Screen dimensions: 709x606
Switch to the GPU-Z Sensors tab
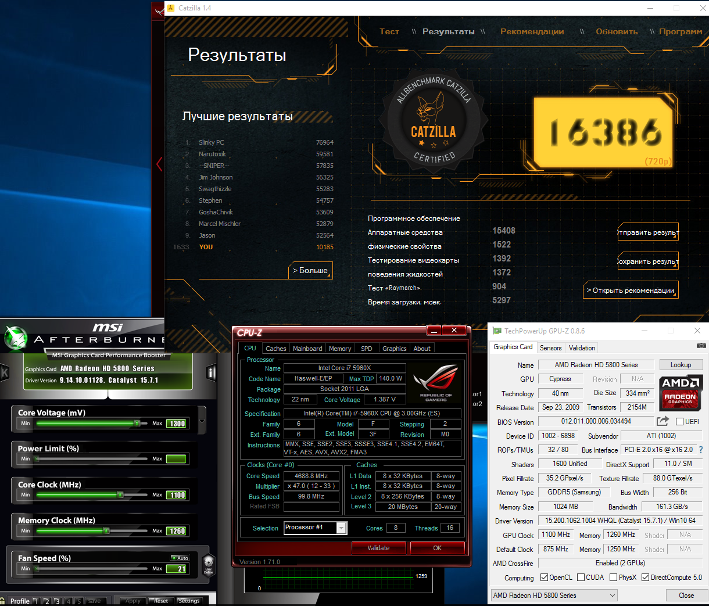pos(551,348)
